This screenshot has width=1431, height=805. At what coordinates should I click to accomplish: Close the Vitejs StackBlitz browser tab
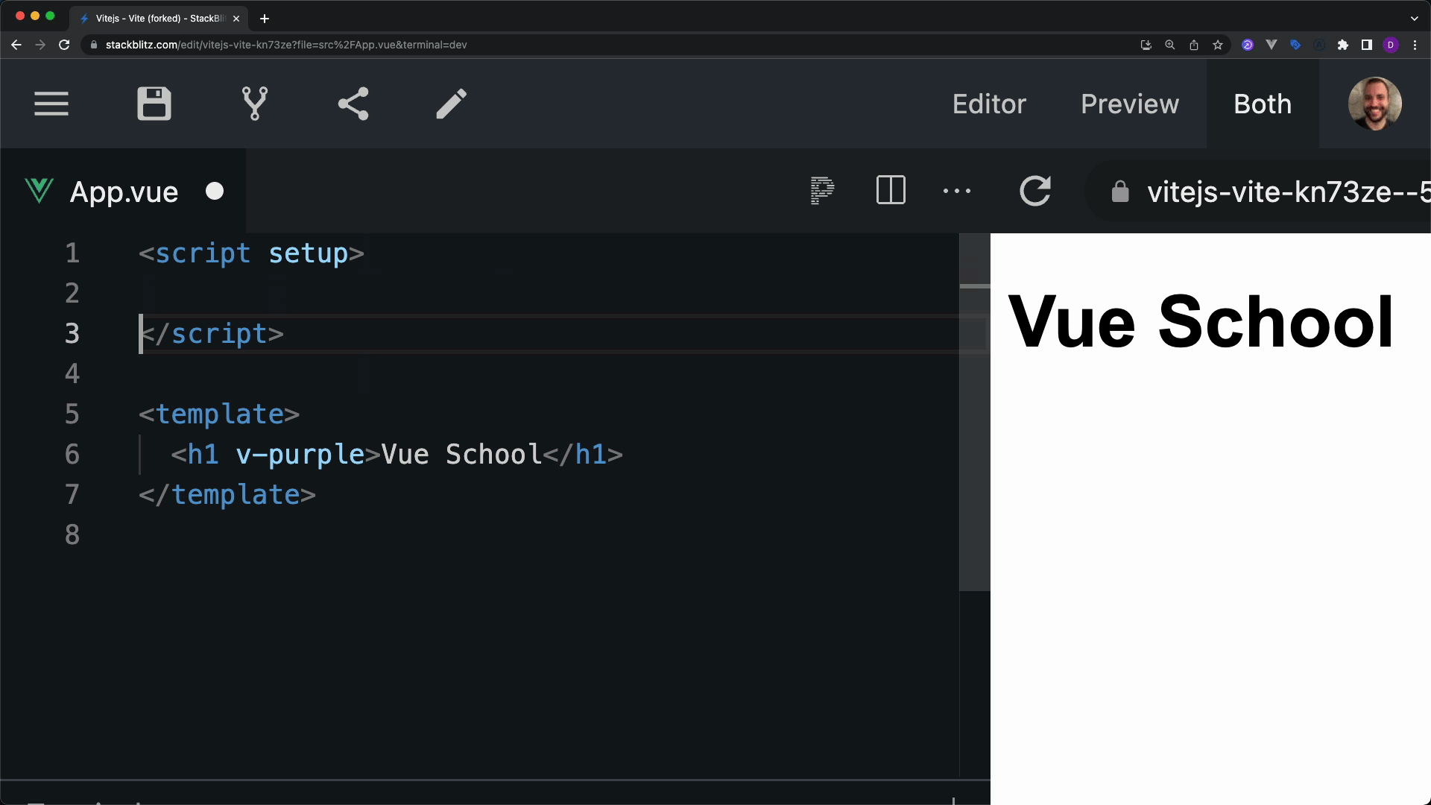click(x=236, y=19)
